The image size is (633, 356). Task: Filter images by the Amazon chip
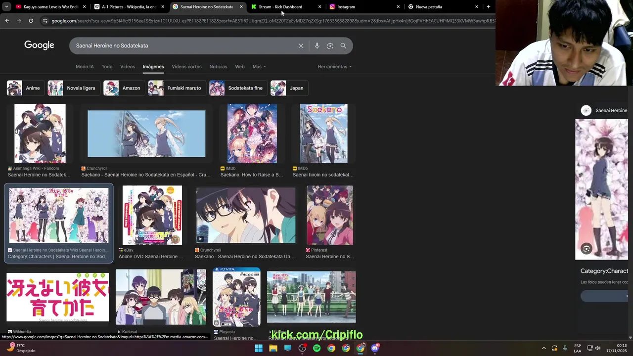coord(123,88)
